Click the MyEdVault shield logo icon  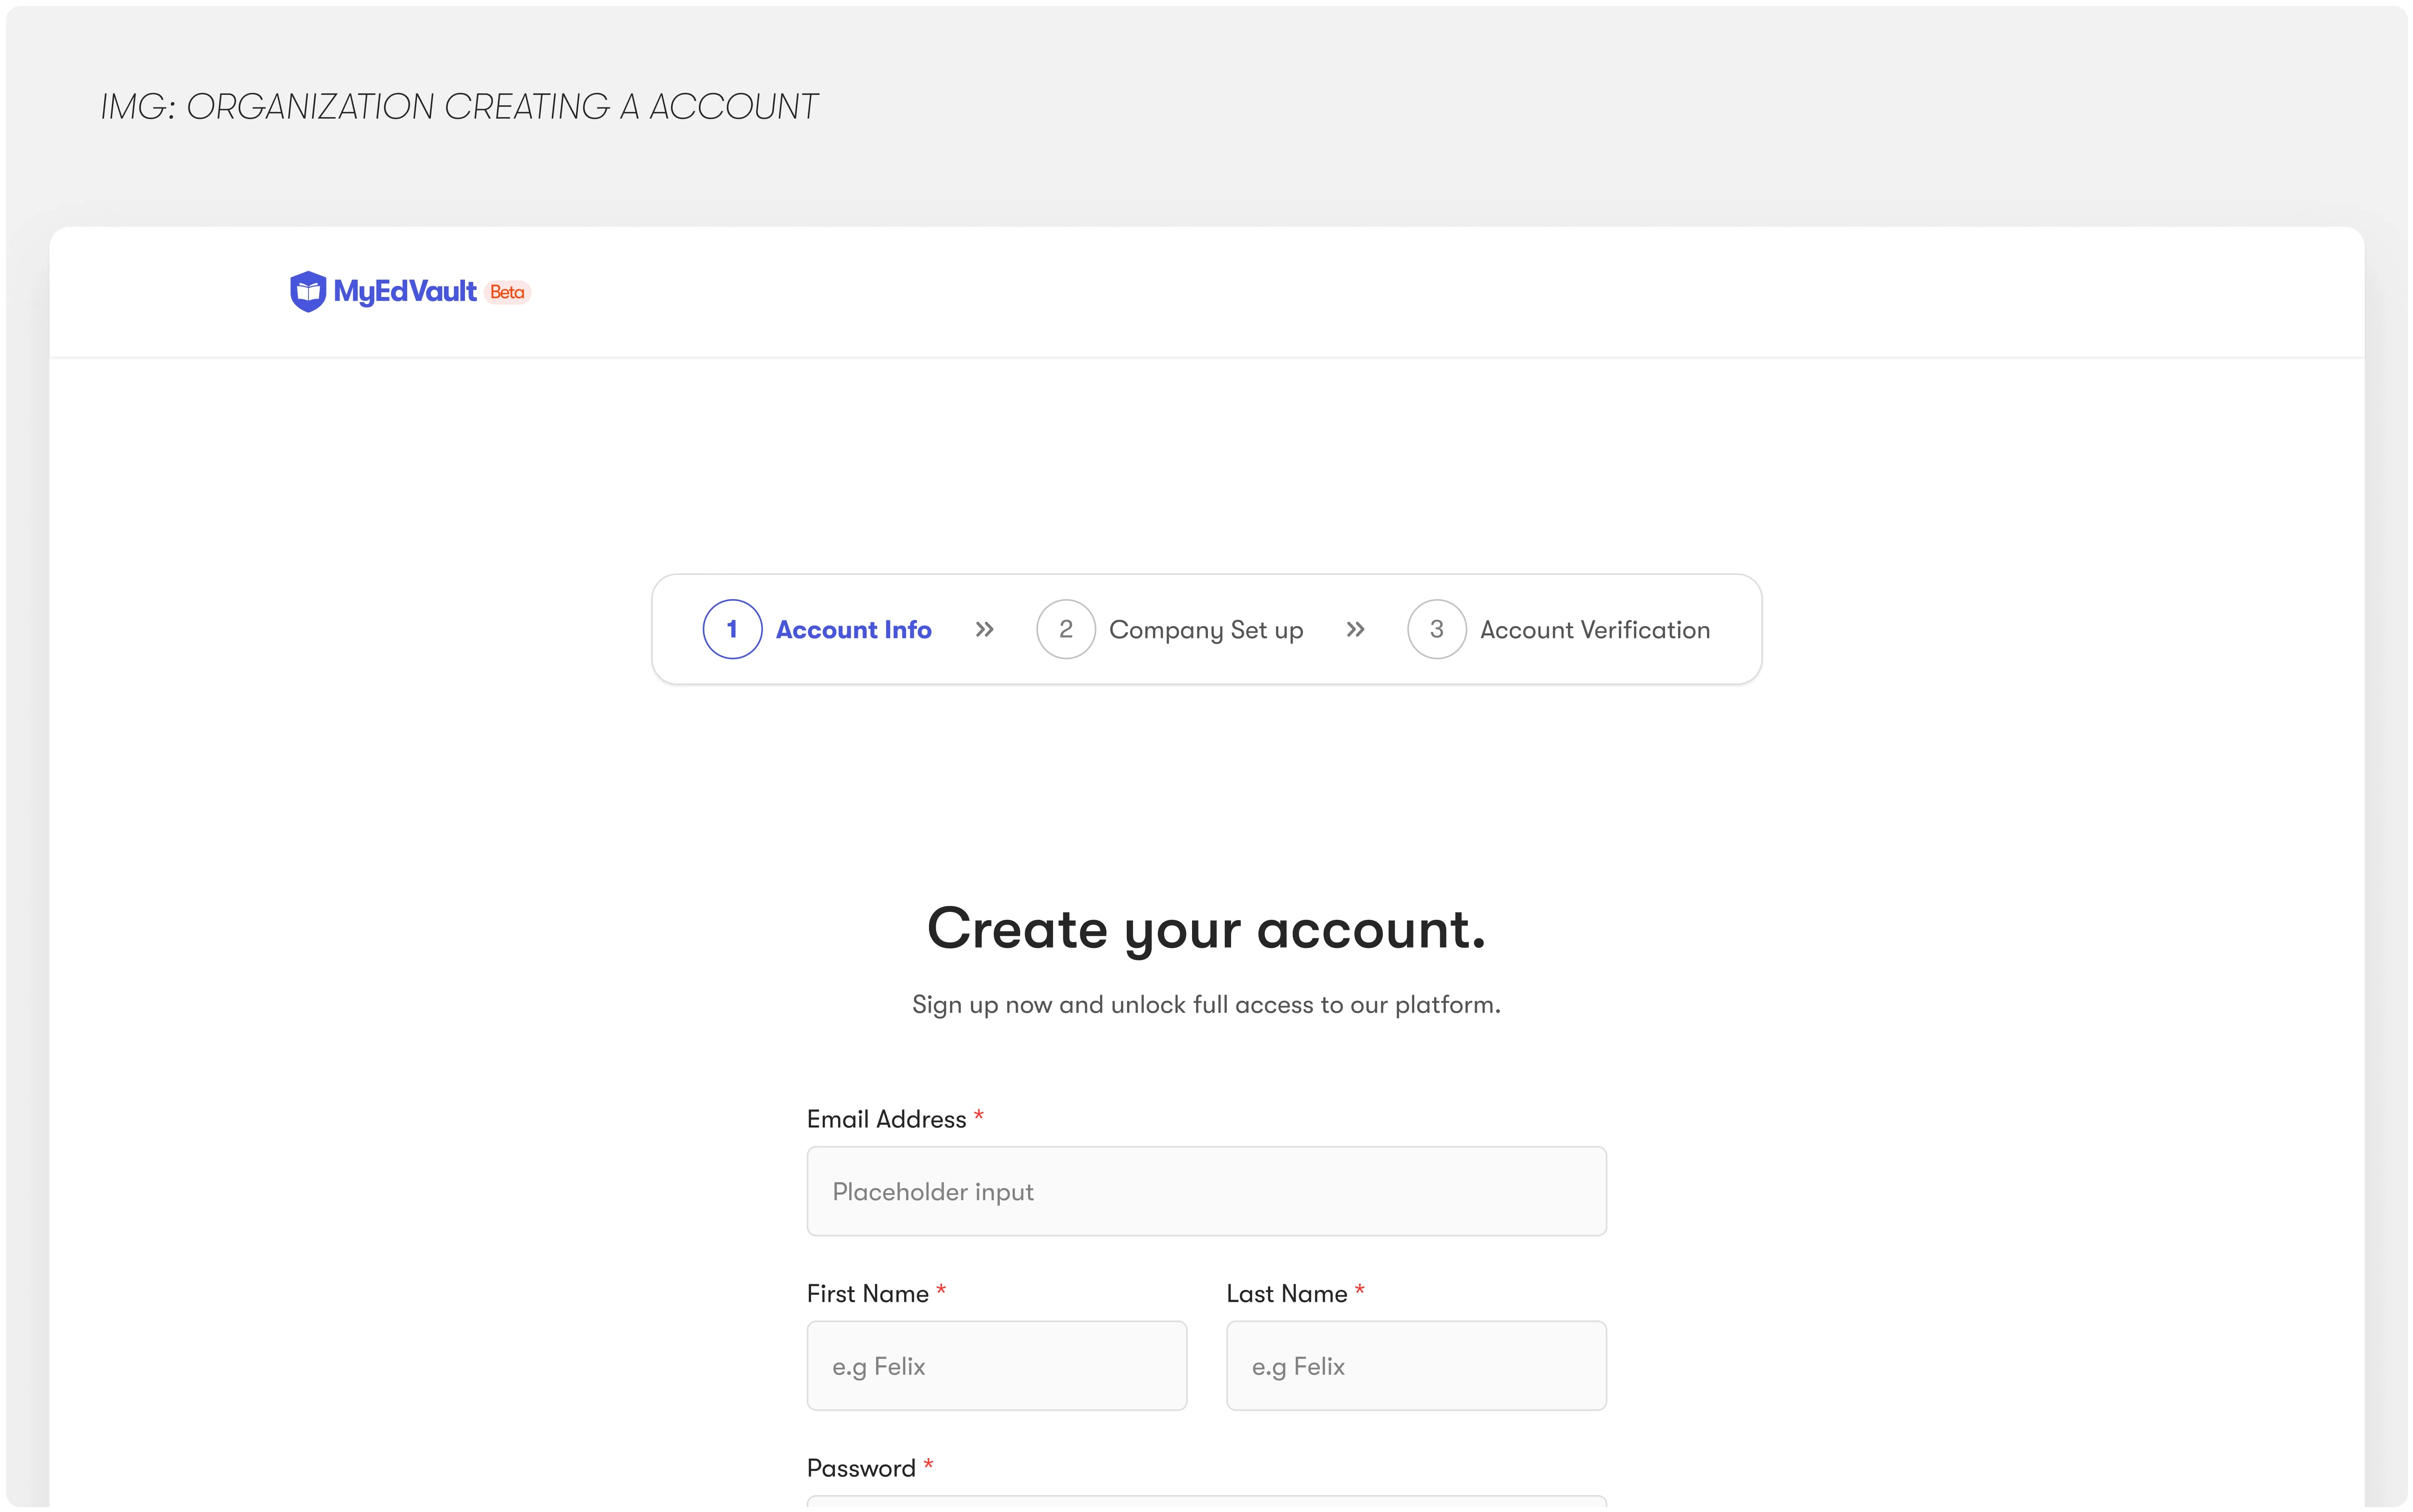pyautogui.click(x=308, y=292)
